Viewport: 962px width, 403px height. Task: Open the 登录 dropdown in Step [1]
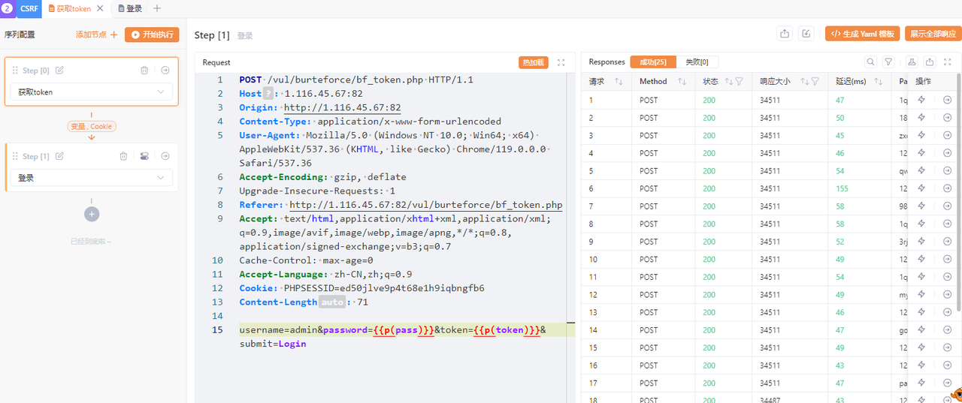pos(92,178)
